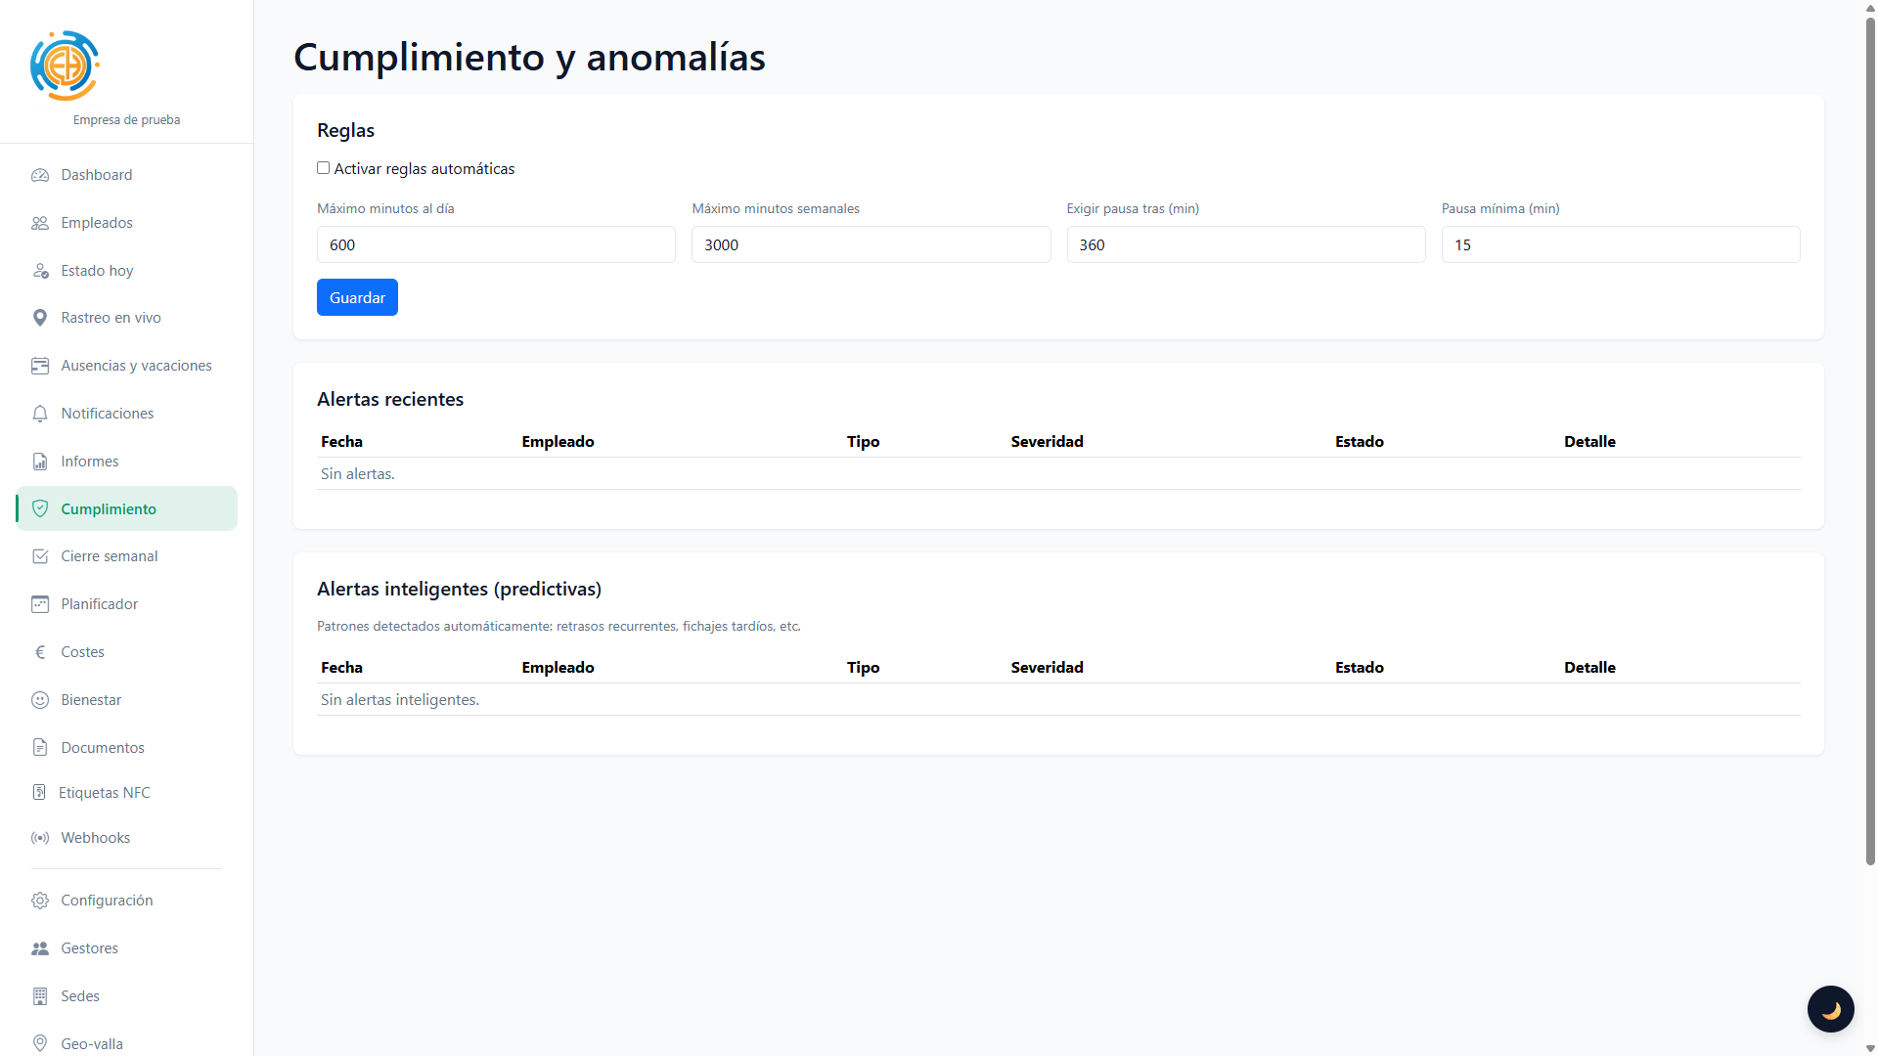Click the Costes euro icon

pyautogui.click(x=40, y=652)
